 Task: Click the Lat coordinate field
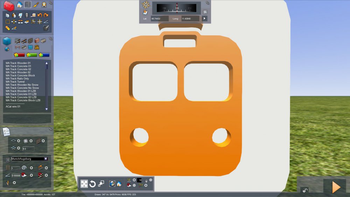(160, 18)
